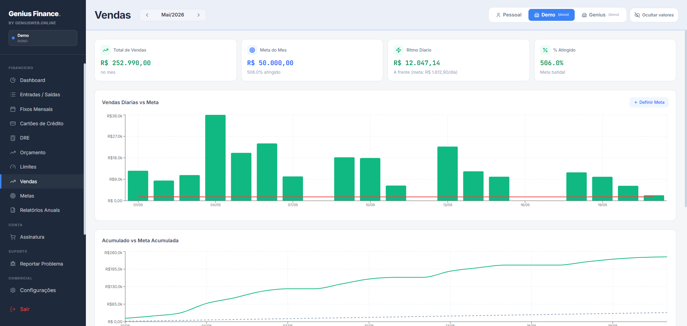Click the main page vertical scrollbar
The height and width of the screenshot is (326, 687).
click(686, 118)
